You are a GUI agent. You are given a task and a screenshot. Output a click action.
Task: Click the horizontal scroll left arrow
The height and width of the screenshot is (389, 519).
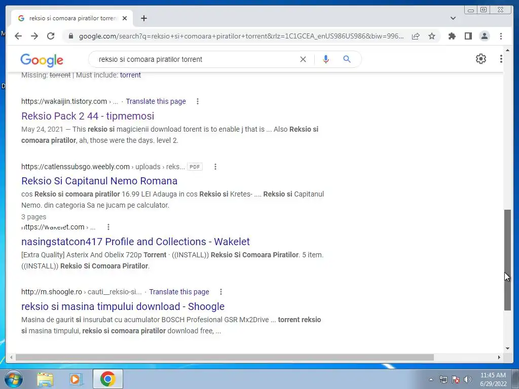pos(11,357)
